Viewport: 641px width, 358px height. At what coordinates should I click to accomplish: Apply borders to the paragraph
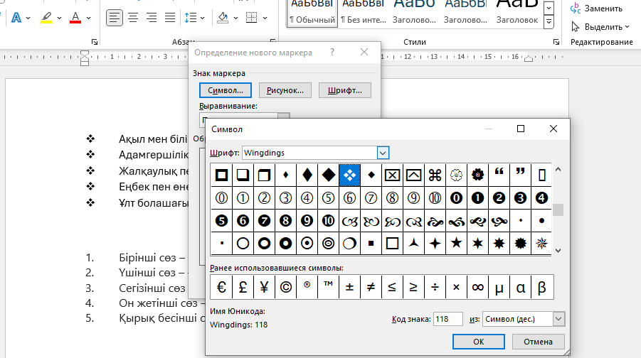(252, 18)
